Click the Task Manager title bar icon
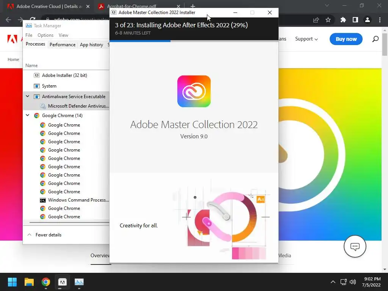Image resolution: width=388 pixels, height=291 pixels. pos(29,25)
